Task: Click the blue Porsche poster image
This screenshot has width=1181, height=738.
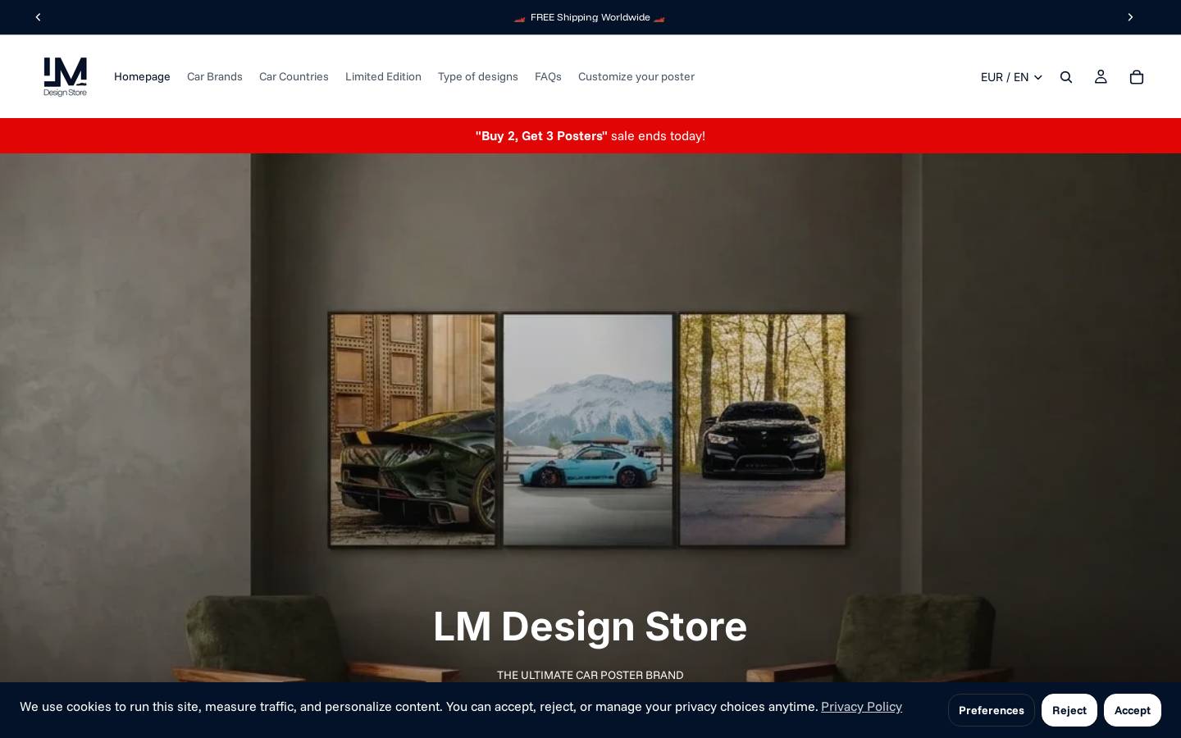Action: [587, 430]
